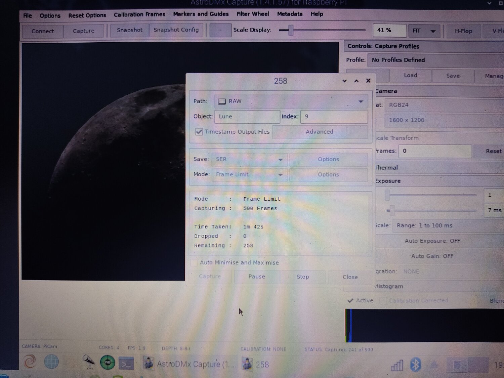Open the Options menu

[x=50, y=15]
